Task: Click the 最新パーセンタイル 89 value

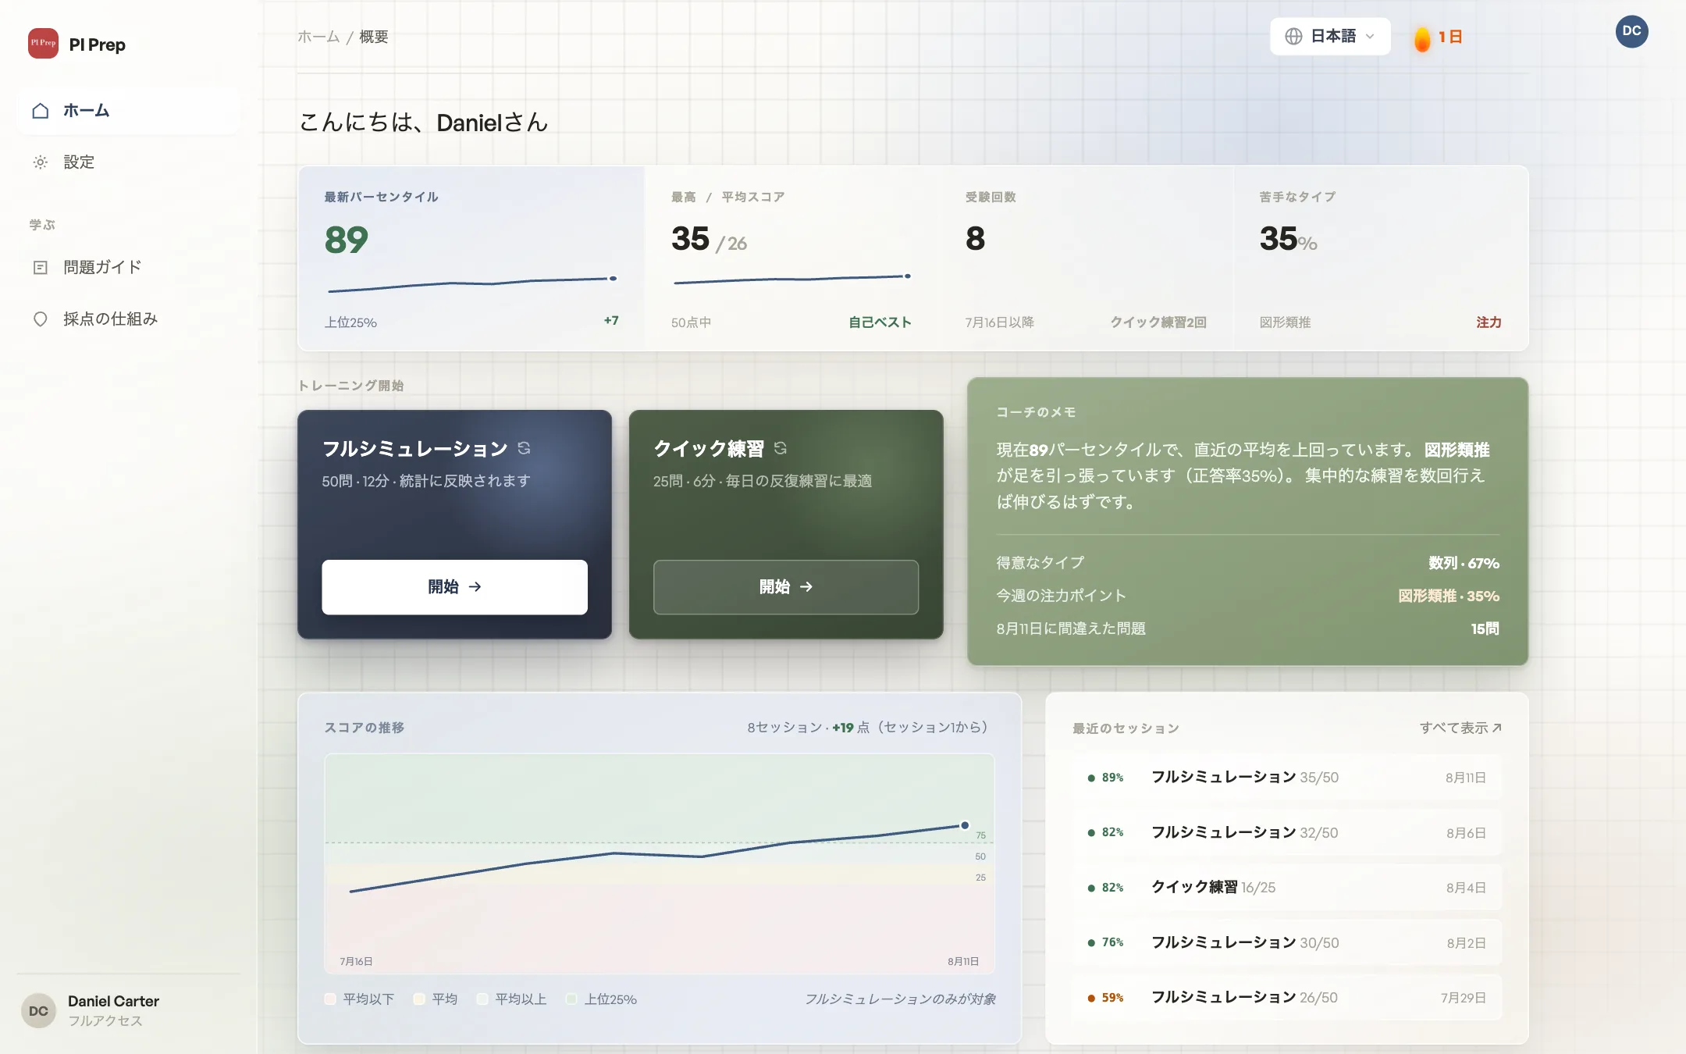Action: tap(346, 240)
